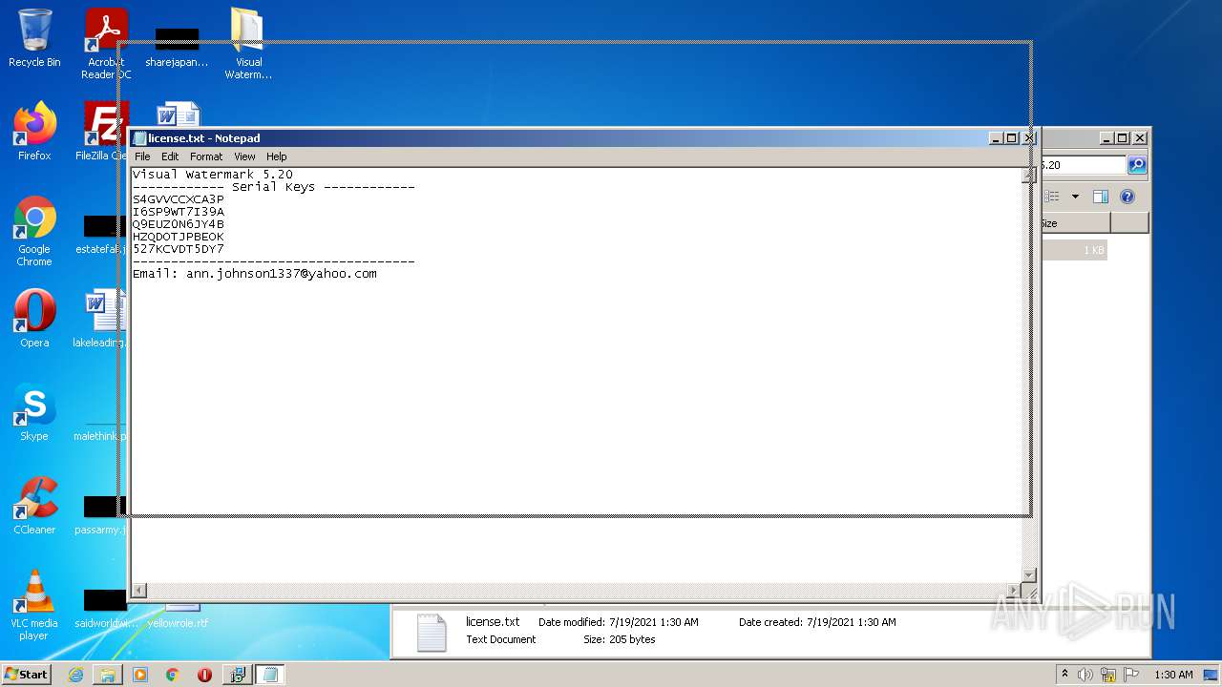
Task: Launch Skype from the desktop
Action: (x=34, y=412)
